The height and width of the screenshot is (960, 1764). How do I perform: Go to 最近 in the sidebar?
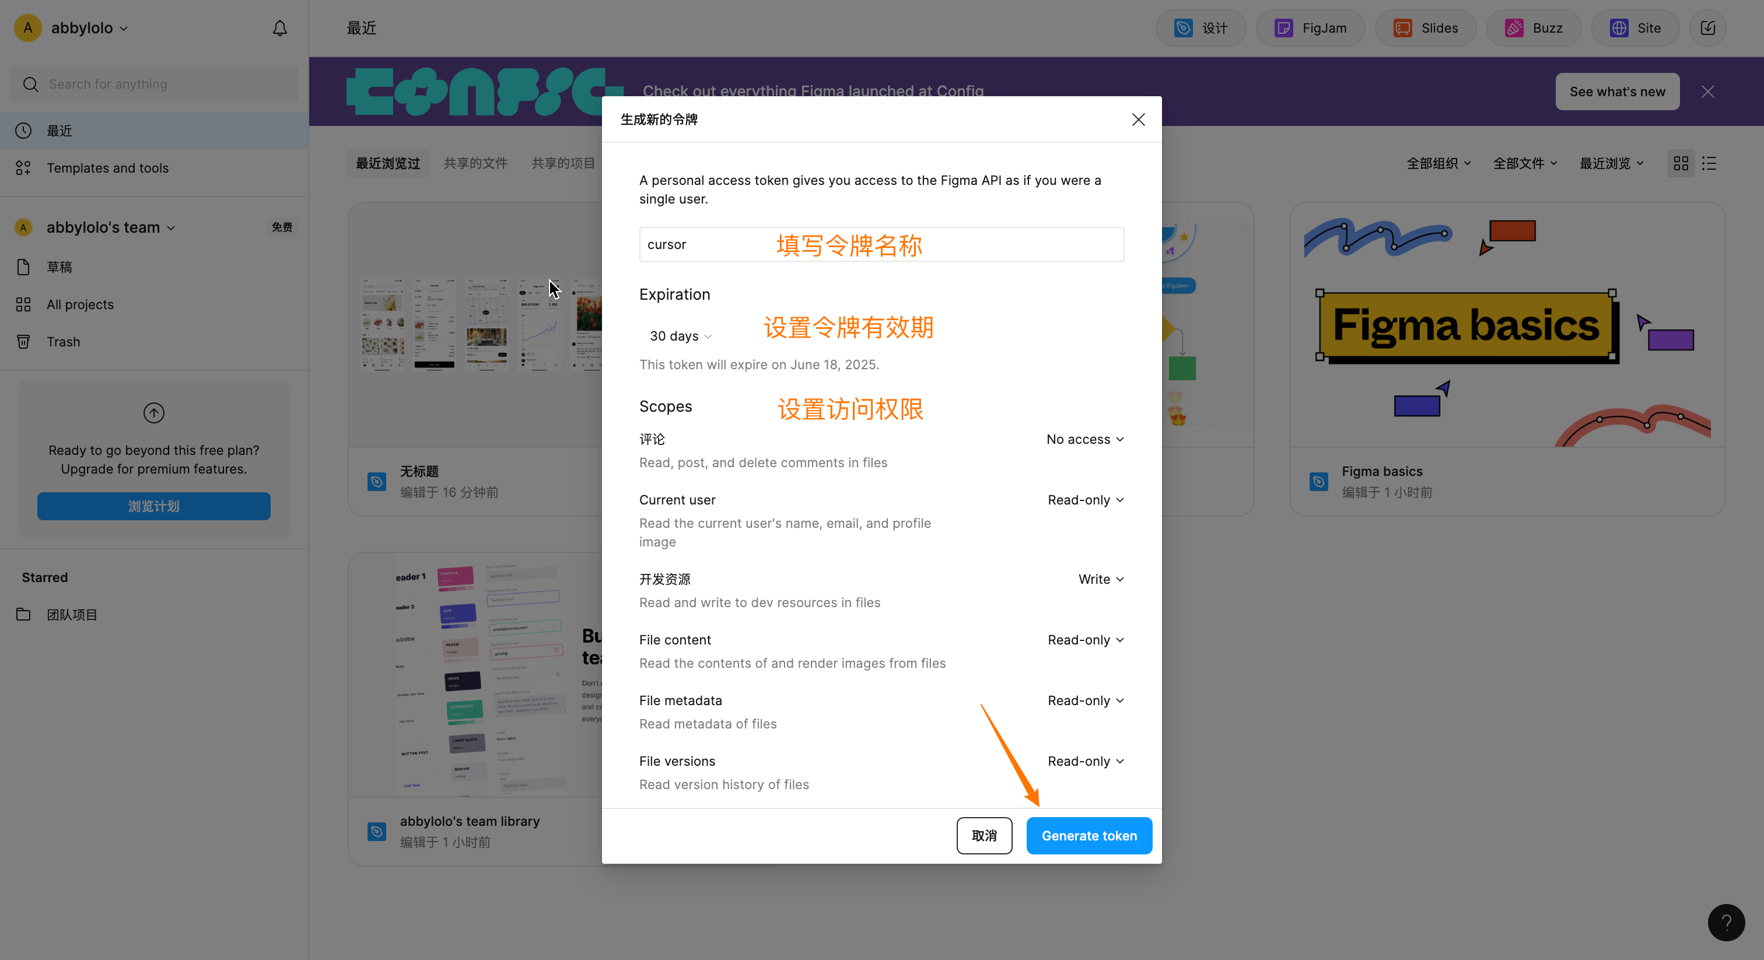(154, 131)
